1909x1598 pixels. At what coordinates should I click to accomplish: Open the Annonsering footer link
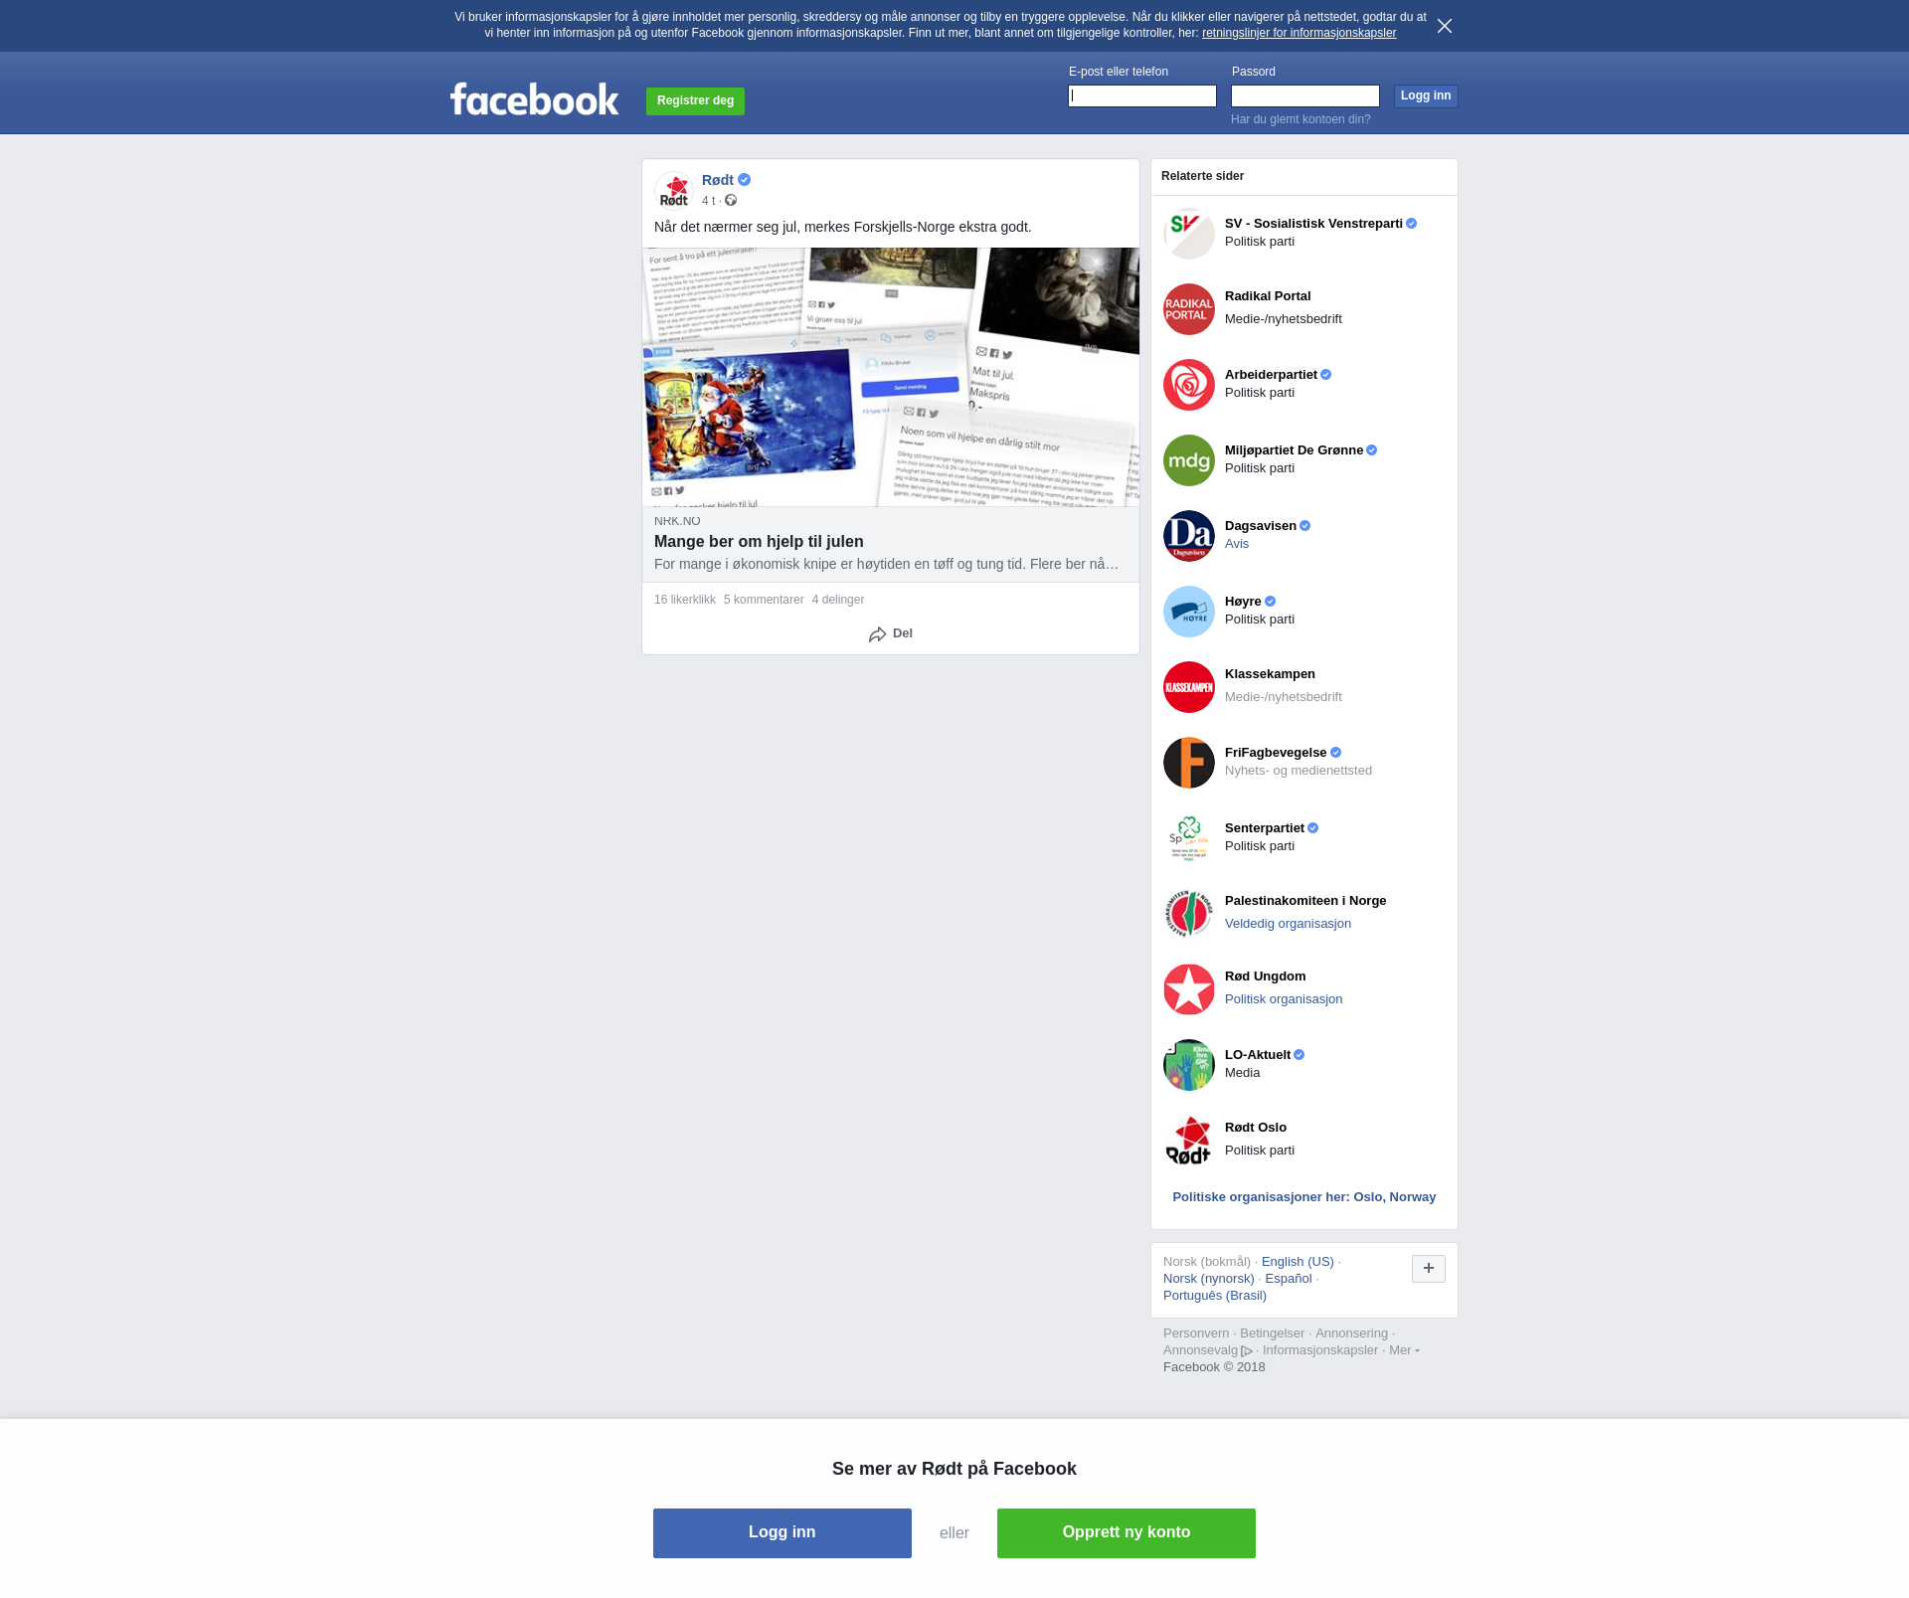pos(1351,1333)
